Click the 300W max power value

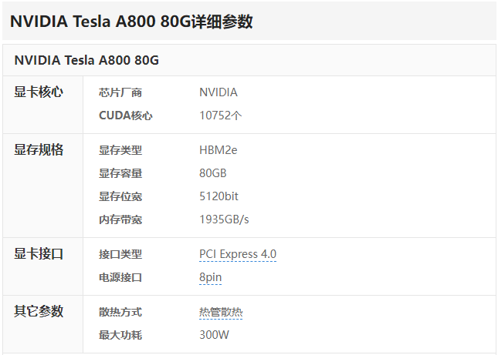tap(214, 335)
